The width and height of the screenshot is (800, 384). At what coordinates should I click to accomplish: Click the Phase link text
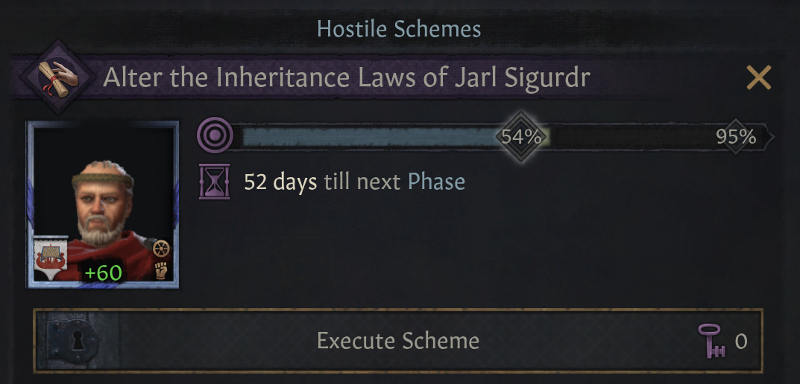click(436, 182)
